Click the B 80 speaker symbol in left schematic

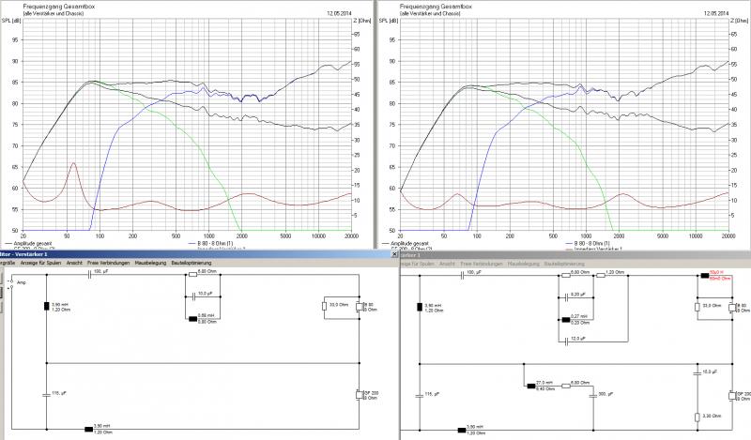coord(360,307)
